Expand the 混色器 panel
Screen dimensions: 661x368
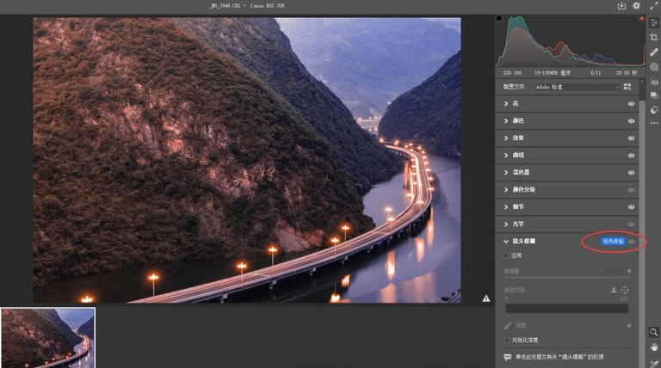506,173
